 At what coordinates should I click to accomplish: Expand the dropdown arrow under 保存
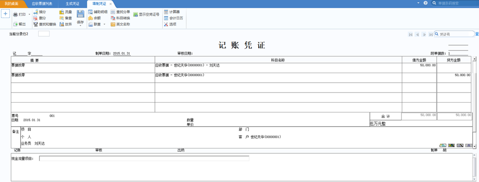[x=80, y=26]
